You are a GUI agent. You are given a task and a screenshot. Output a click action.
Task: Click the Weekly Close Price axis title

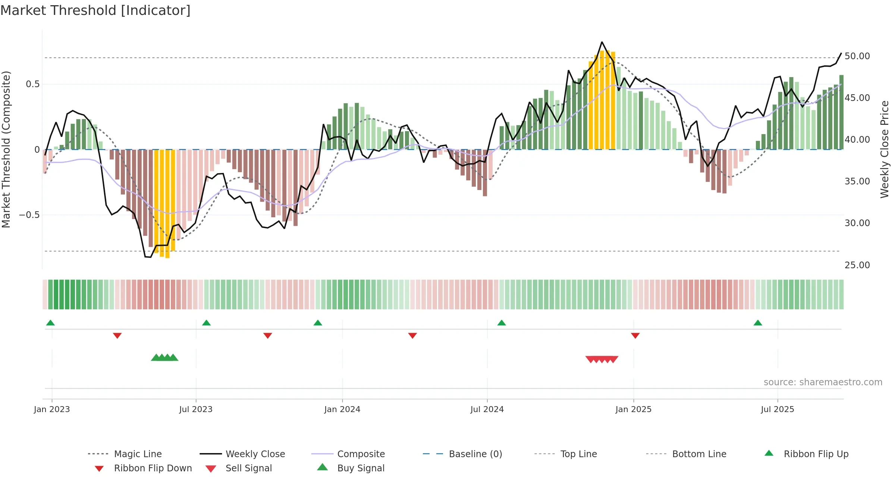pos(885,149)
